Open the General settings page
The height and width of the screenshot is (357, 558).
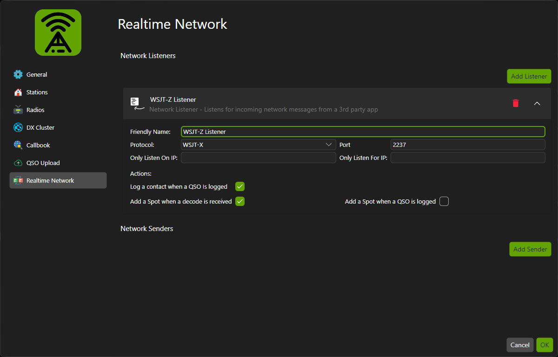tap(58, 74)
